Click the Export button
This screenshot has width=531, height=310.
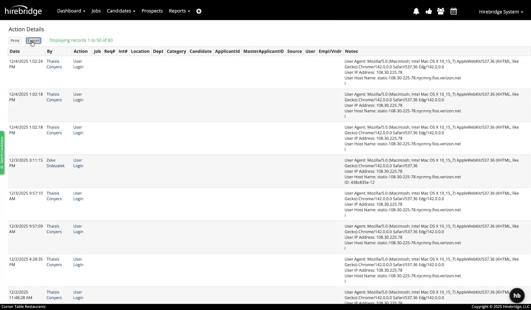pos(33,40)
